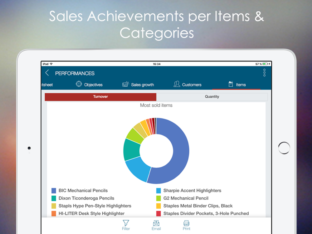Screen dimensions: 312x234
Task: Click Staples Metal Binder Clips, Black text
Action: coord(198,206)
